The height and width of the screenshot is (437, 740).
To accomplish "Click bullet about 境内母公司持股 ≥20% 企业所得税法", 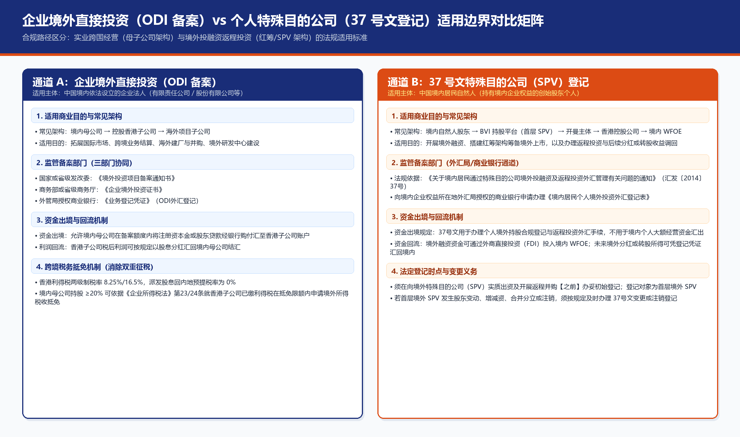I will pos(192,297).
